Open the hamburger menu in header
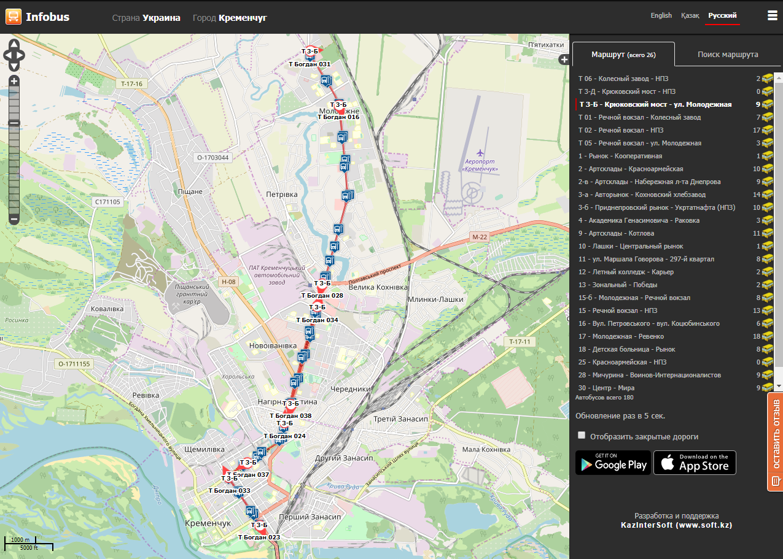 tap(772, 16)
